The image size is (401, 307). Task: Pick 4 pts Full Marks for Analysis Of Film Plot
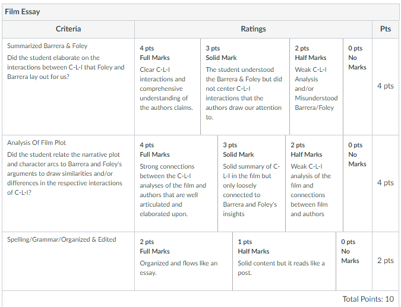[176, 183]
